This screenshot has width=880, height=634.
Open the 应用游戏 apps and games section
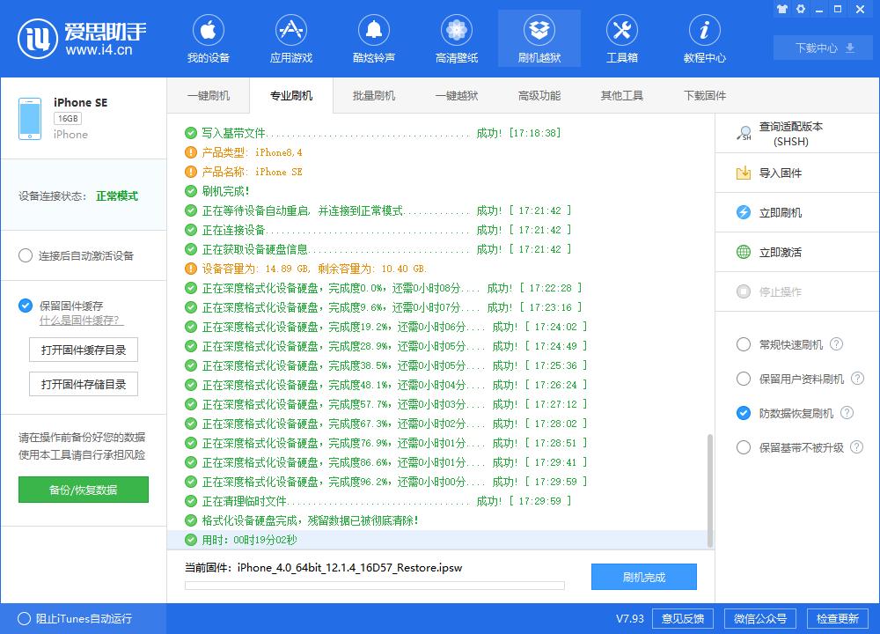291,38
